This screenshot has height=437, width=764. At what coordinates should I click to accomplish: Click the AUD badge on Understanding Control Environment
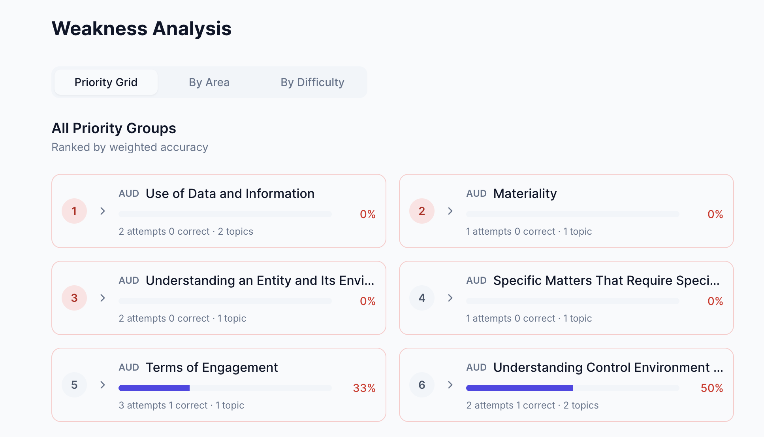pyautogui.click(x=476, y=367)
